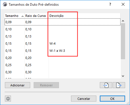The image size is (130, 105).
Task: Select the row described W-1 a W-3
Action: [62, 51]
